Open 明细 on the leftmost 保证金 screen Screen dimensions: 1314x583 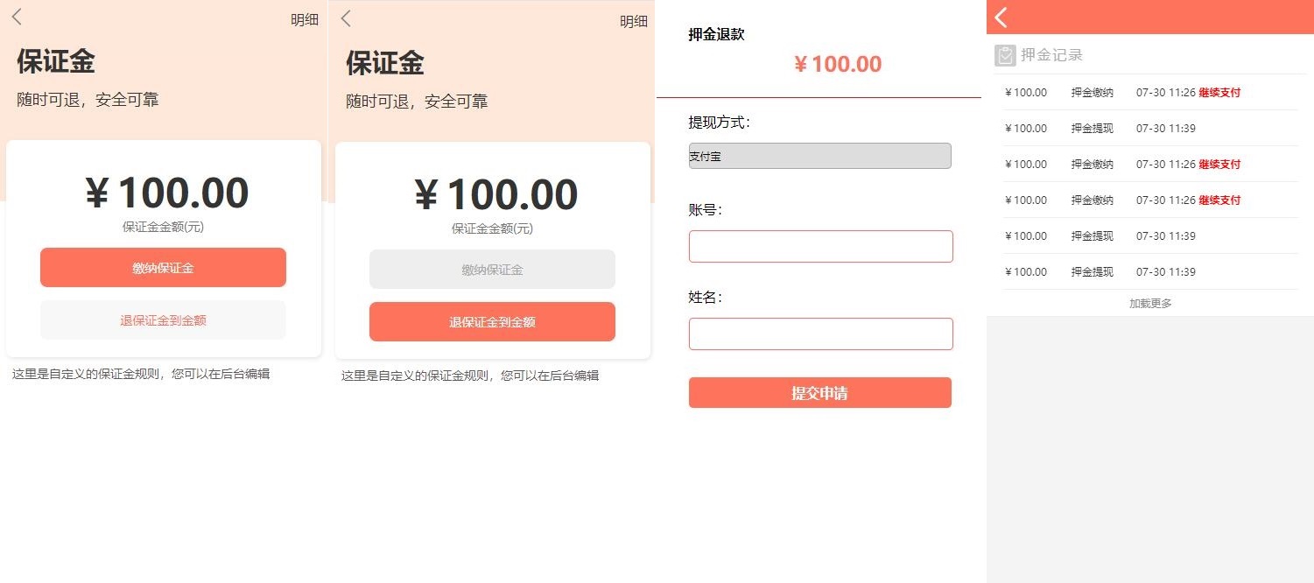tap(305, 20)
